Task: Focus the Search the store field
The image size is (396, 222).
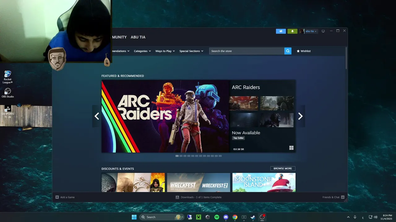Action: (247, 51)
